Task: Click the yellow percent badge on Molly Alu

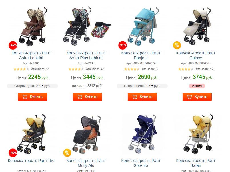Action: coord(67,153)
